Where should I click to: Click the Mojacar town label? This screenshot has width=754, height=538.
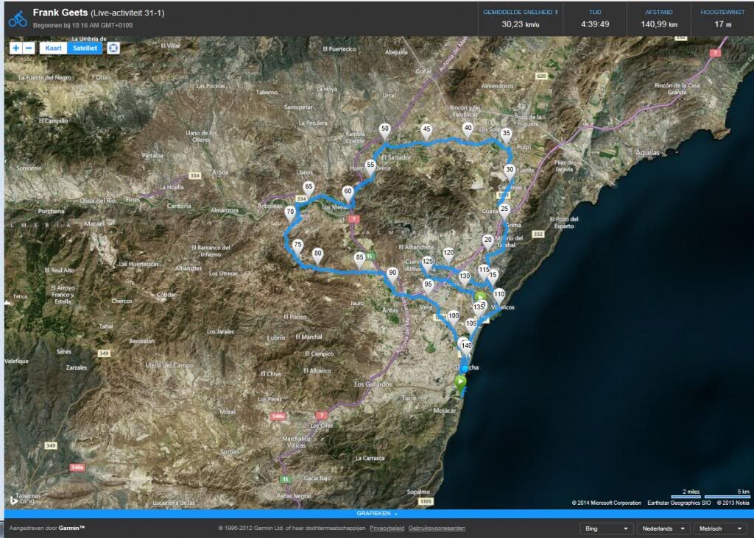(x=444, y=411)
